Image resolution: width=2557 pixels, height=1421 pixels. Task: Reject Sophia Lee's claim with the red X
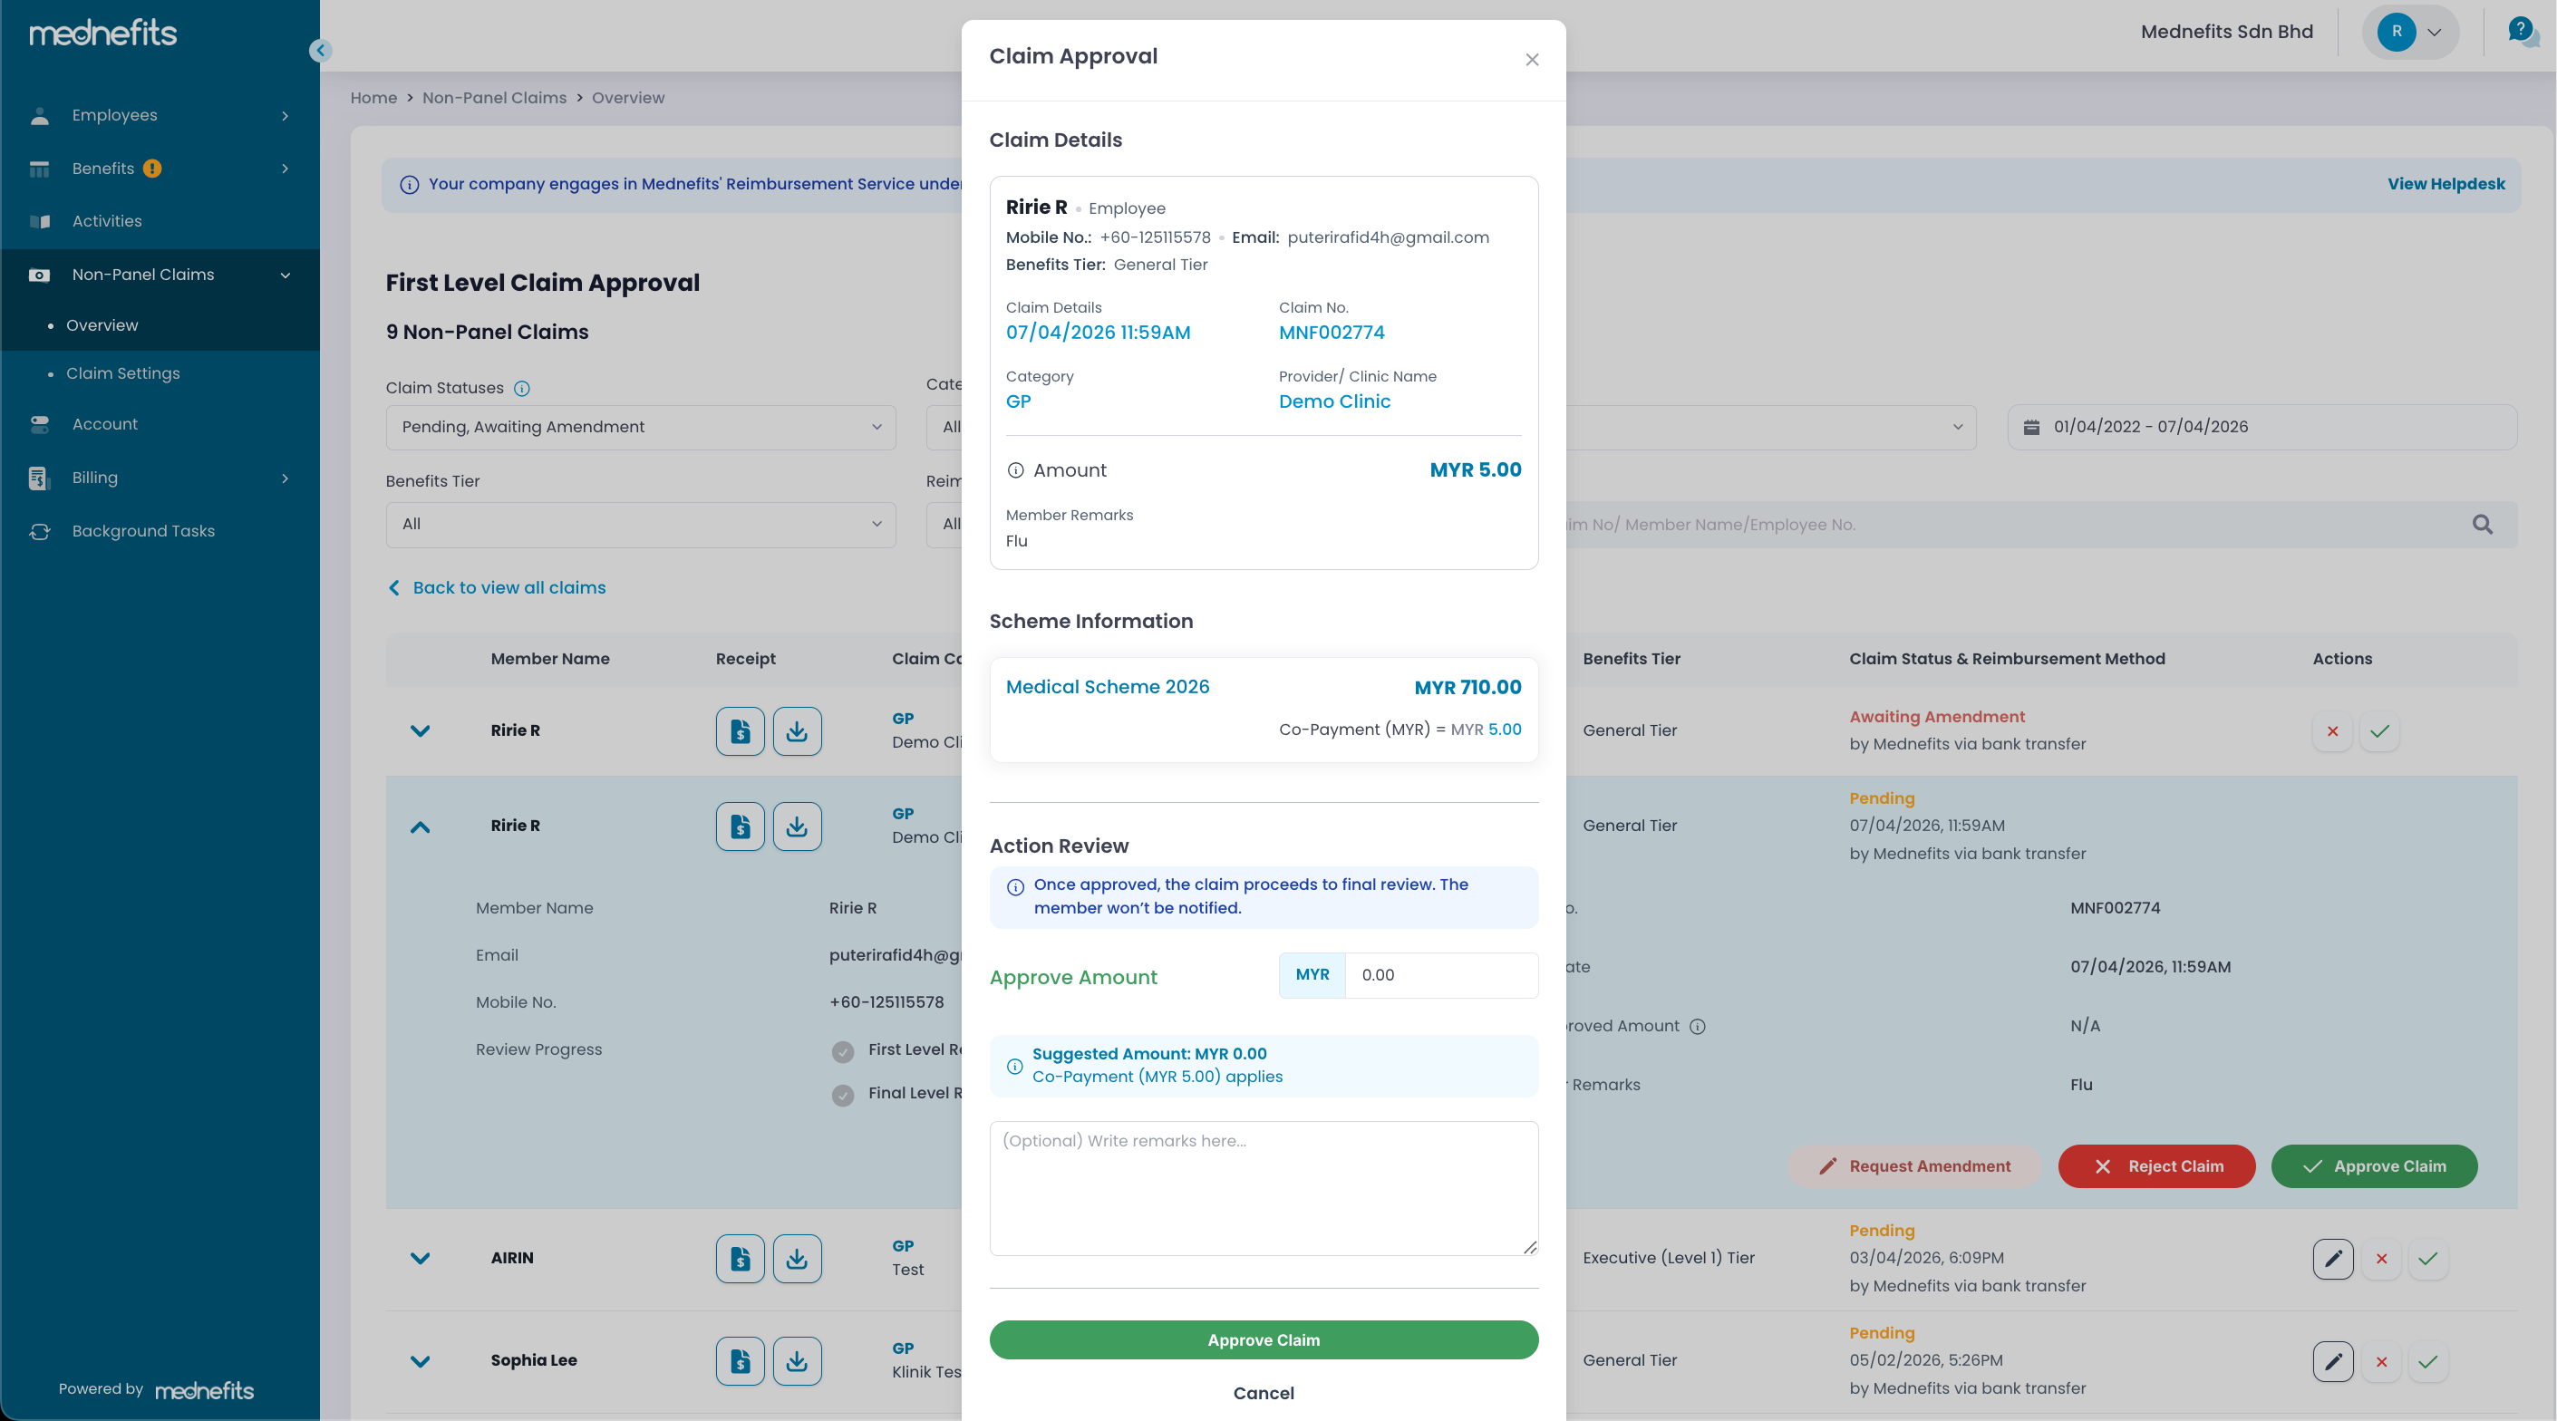point(2380,1361)
